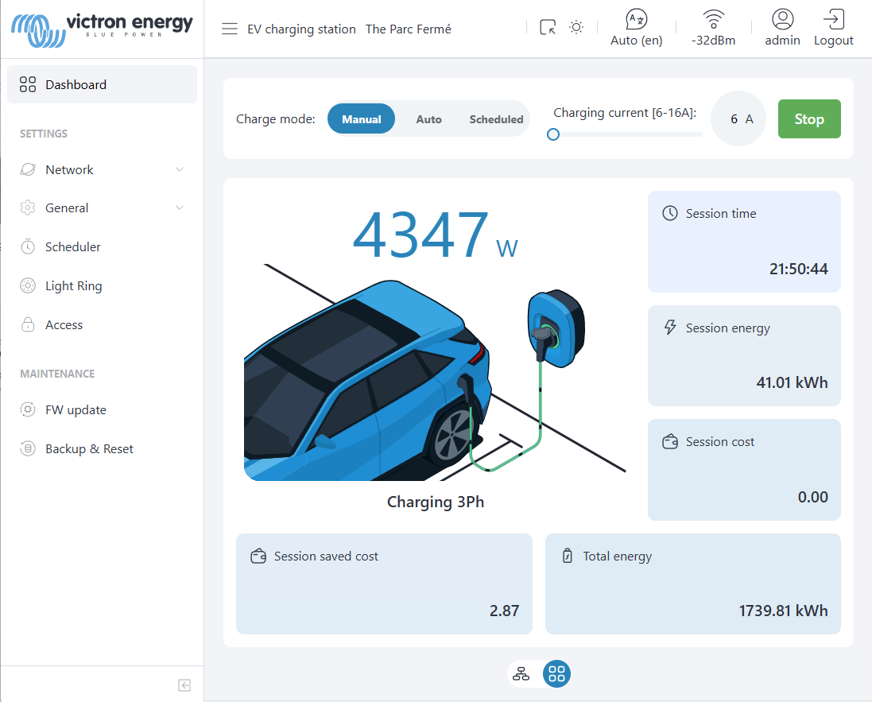Click the -32dBm signal strength text

click(714, 40)
